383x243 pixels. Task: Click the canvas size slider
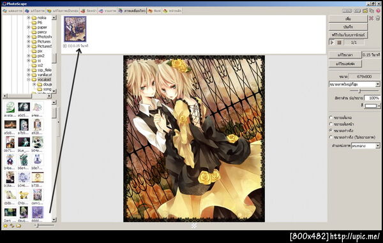(364, 91)
